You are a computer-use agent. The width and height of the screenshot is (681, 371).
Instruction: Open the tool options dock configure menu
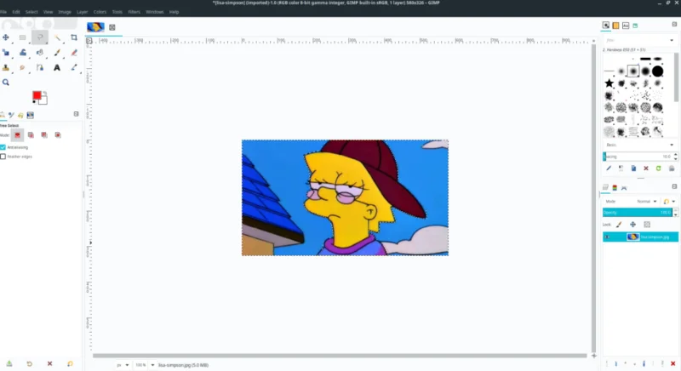click(x=76, y=114)
